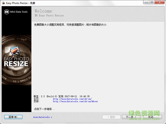Close the window using the red X
This screenshot has width=166, height=124.
coord(159,2)
